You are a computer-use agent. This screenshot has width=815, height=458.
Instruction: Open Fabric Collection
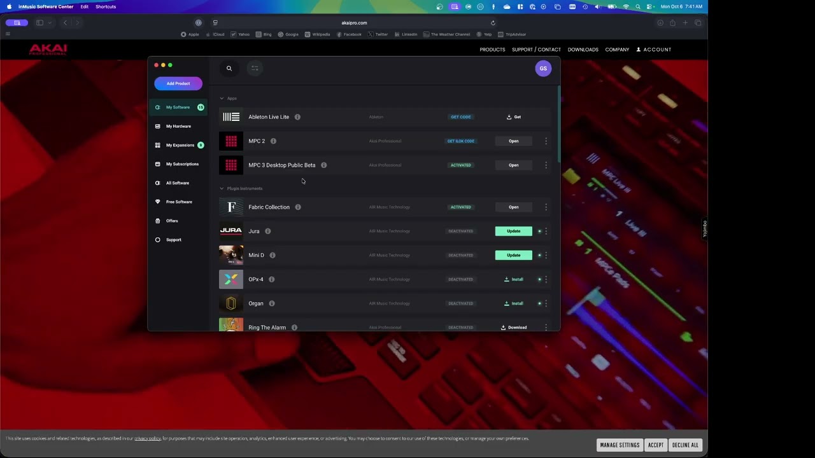coord(514,207)
